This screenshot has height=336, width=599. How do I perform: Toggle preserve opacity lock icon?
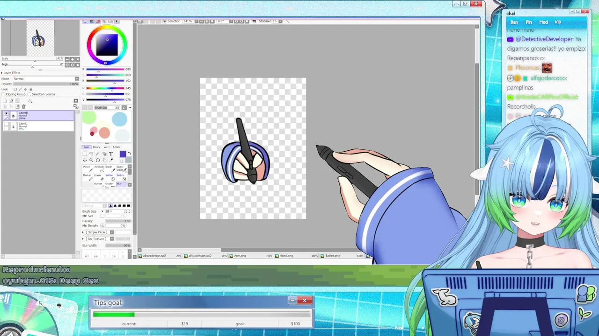(x=15, y=89)
